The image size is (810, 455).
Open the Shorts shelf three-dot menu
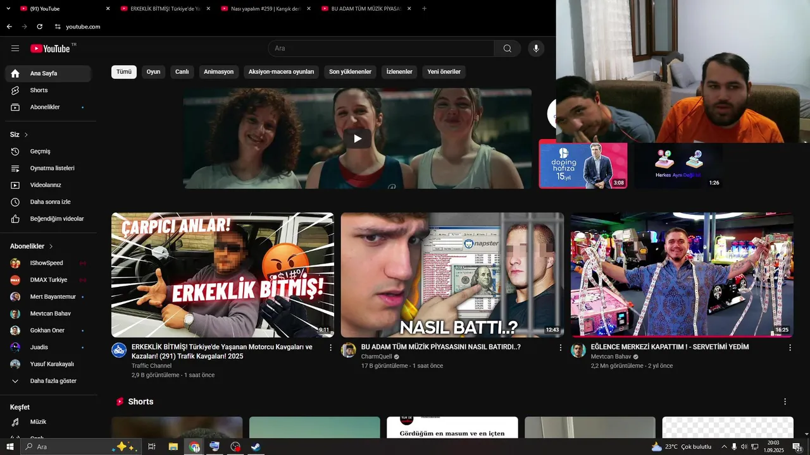(785, 401)
